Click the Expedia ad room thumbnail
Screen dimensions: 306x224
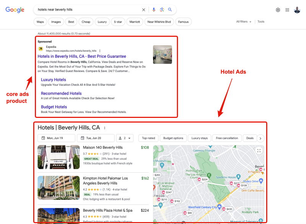162,54
